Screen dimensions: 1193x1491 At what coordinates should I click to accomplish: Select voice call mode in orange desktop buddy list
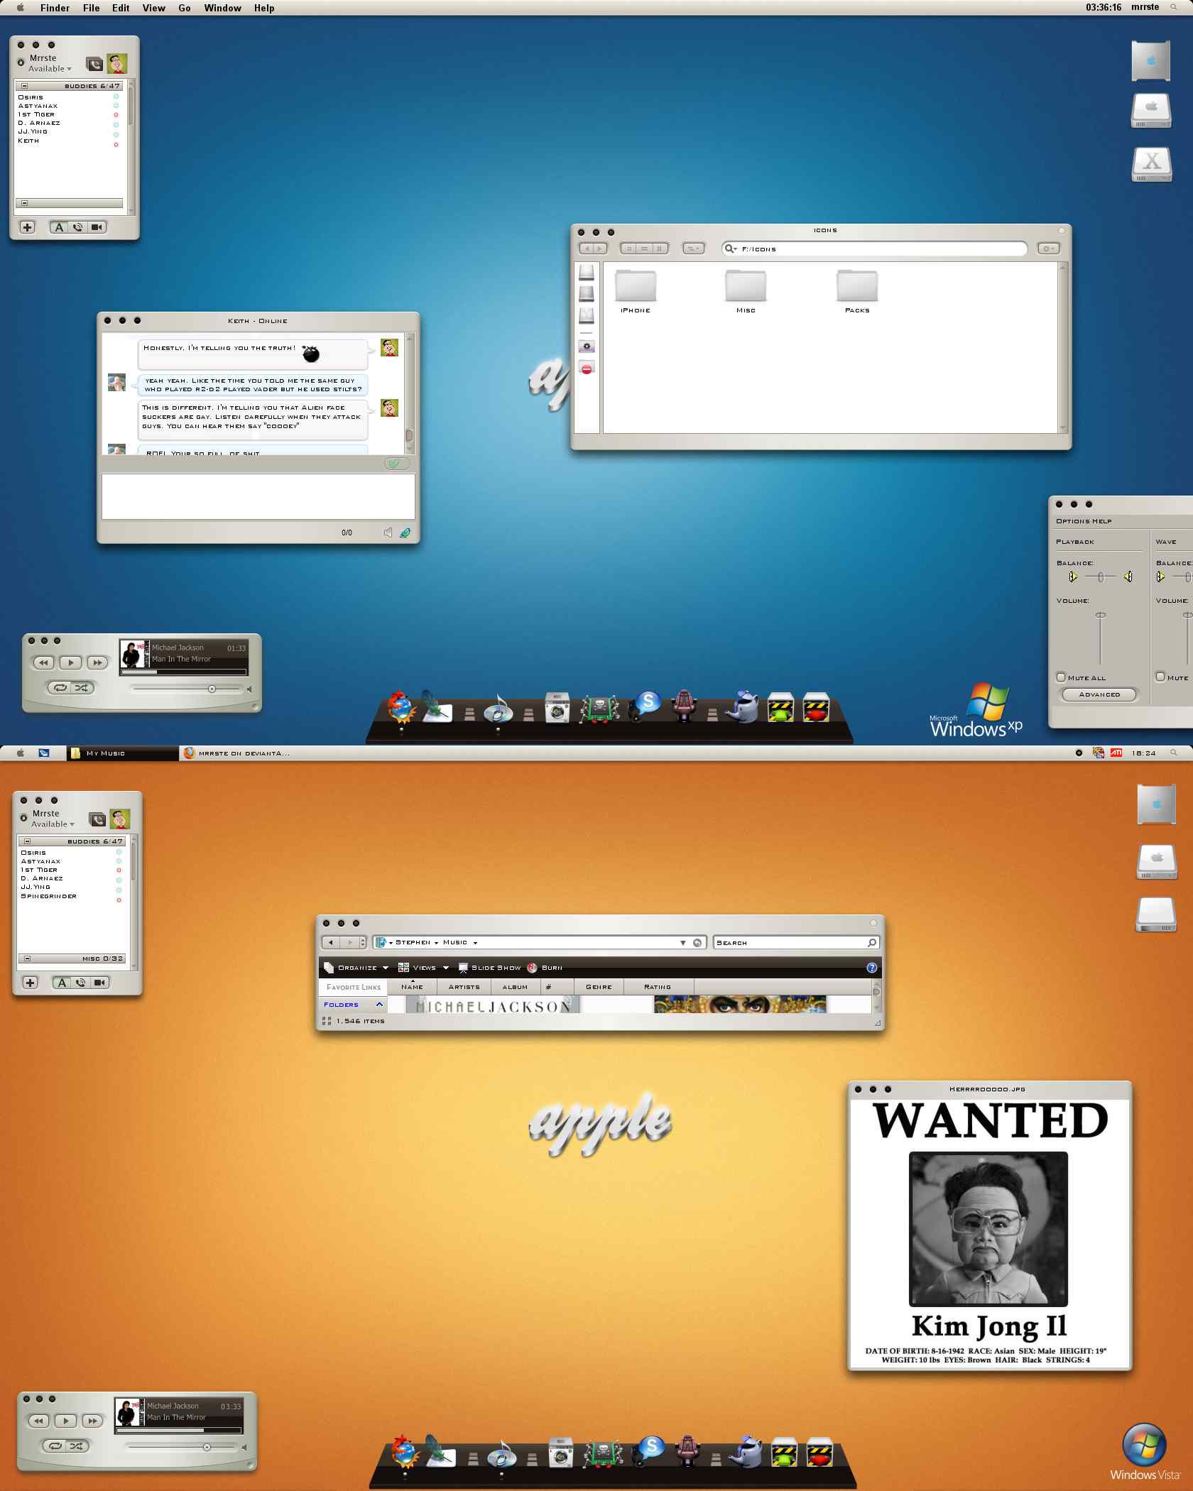click(81, 983)
